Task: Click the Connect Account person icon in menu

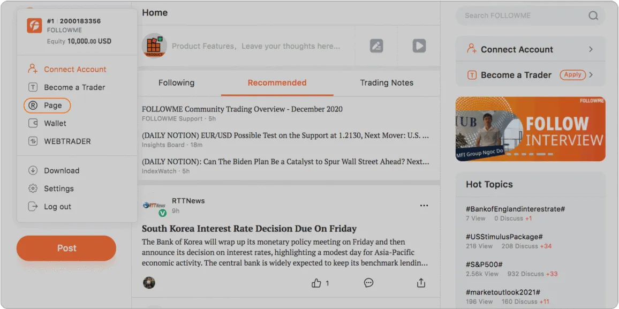Action: coord(33,69)
